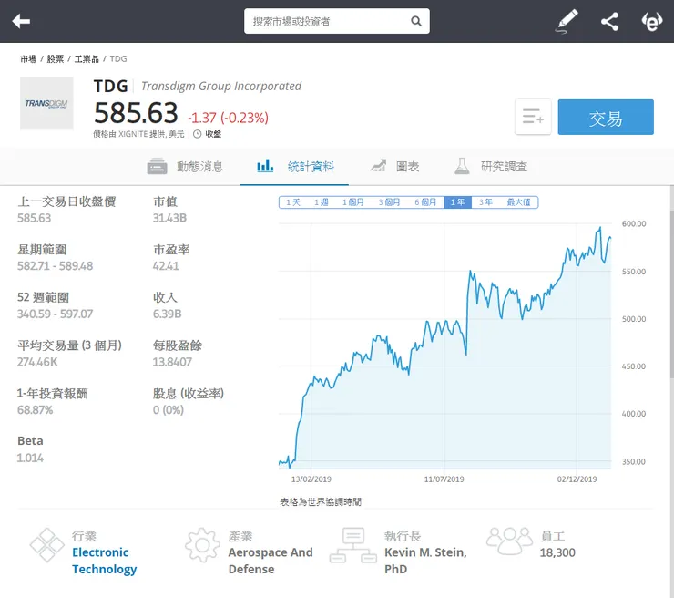Click the 行業 diamonds icon

coord(46,544)
